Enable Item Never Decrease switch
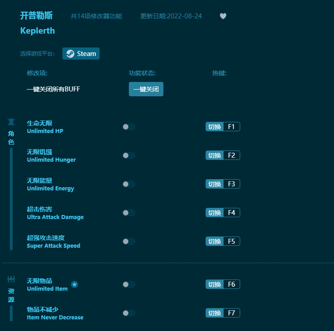 pos(129,313)
